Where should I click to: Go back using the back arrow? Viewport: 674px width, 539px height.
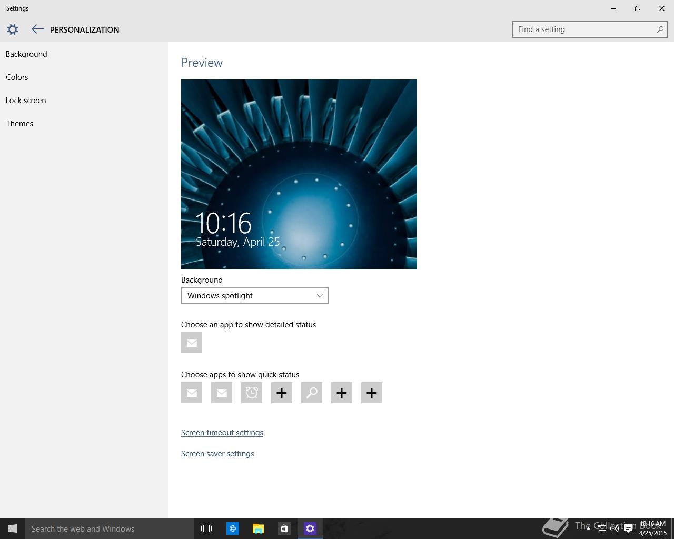click(37, 29)
